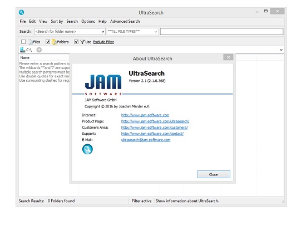The image size is (306, 225).
Task: Toggle the Use Exclude Filter checkbox
Action: 76,42
